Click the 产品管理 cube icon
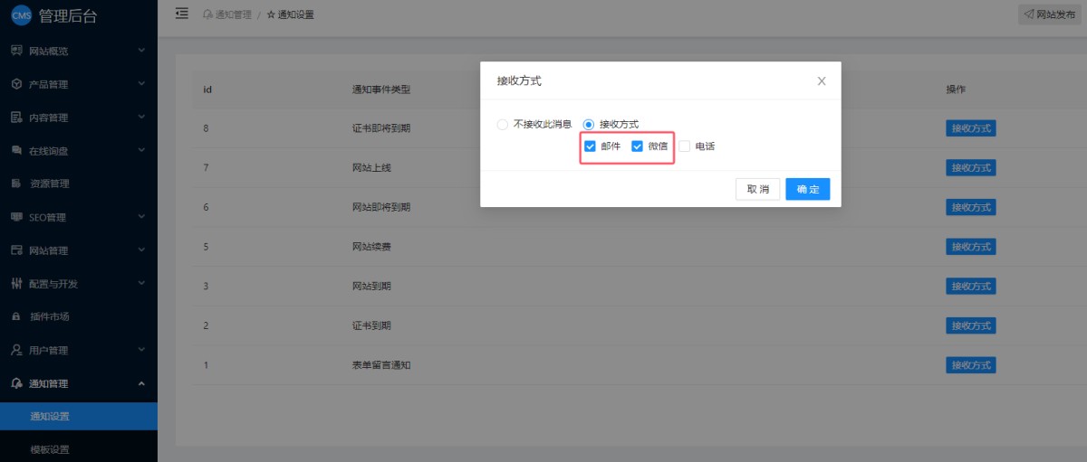Screen dimensions: 1087x462 (16, 84)
